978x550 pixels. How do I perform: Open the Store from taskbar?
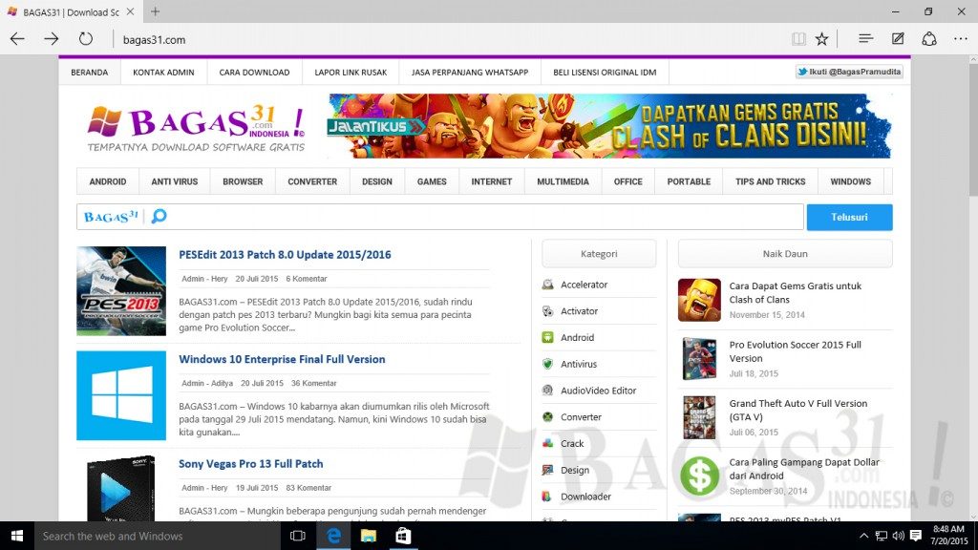404,536
